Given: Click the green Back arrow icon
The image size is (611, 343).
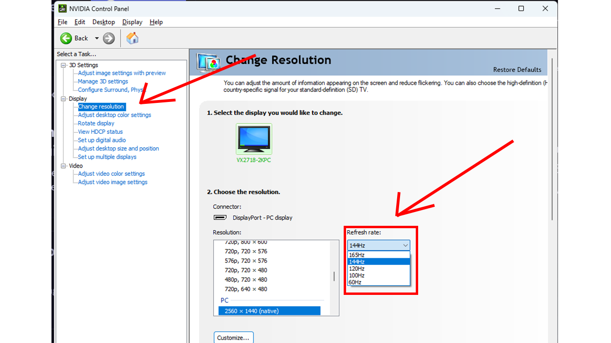Looking at the screenshot, I should tap(66, 38).
